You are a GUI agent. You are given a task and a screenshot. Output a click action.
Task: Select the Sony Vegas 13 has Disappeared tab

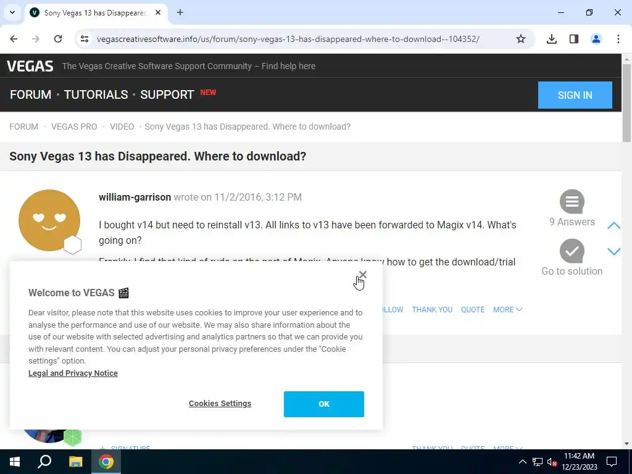[x=96, y=12]
